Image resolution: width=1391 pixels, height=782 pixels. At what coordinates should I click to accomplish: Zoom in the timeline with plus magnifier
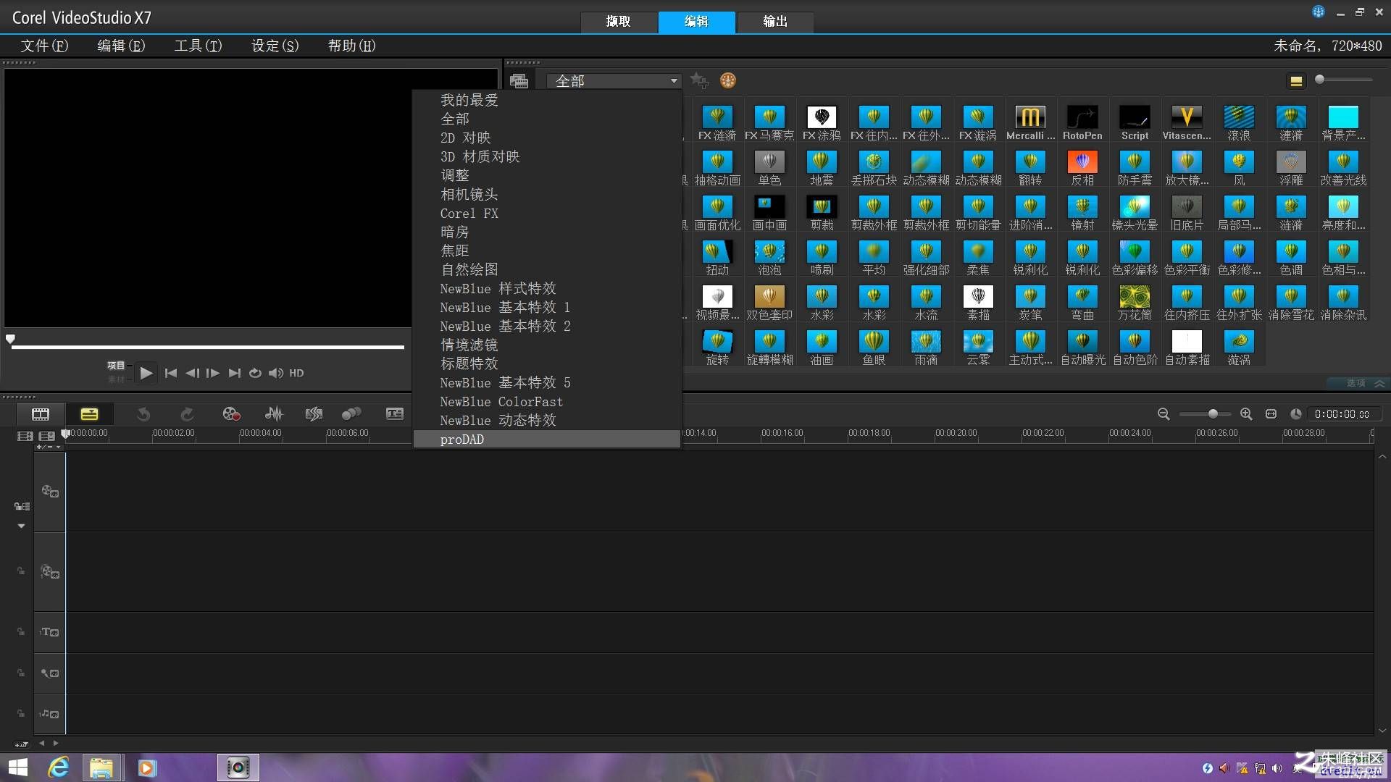click(x=1246, y=414)
